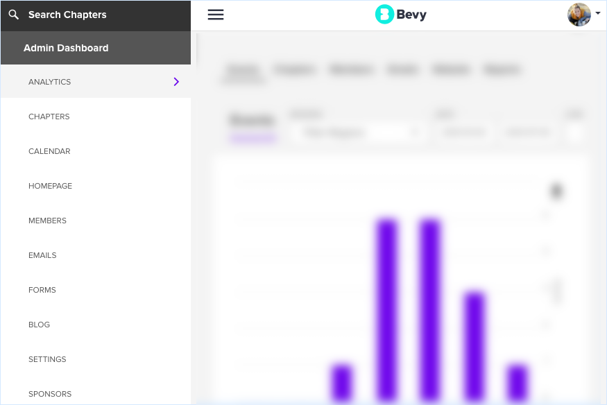607x405 pixels.
Task: Click the leftmost purple bar in chart
Action: pos(342,383)
